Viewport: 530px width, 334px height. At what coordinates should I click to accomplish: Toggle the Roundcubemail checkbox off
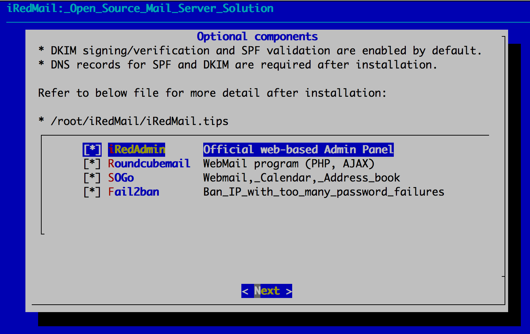coord(92,163)
